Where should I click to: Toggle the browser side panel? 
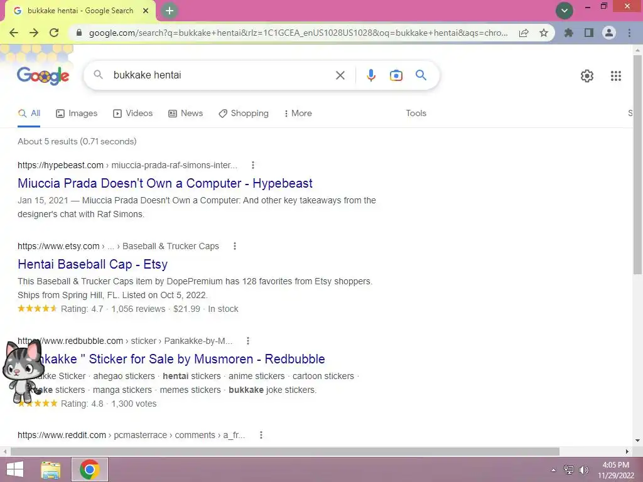tap(589, 33)
